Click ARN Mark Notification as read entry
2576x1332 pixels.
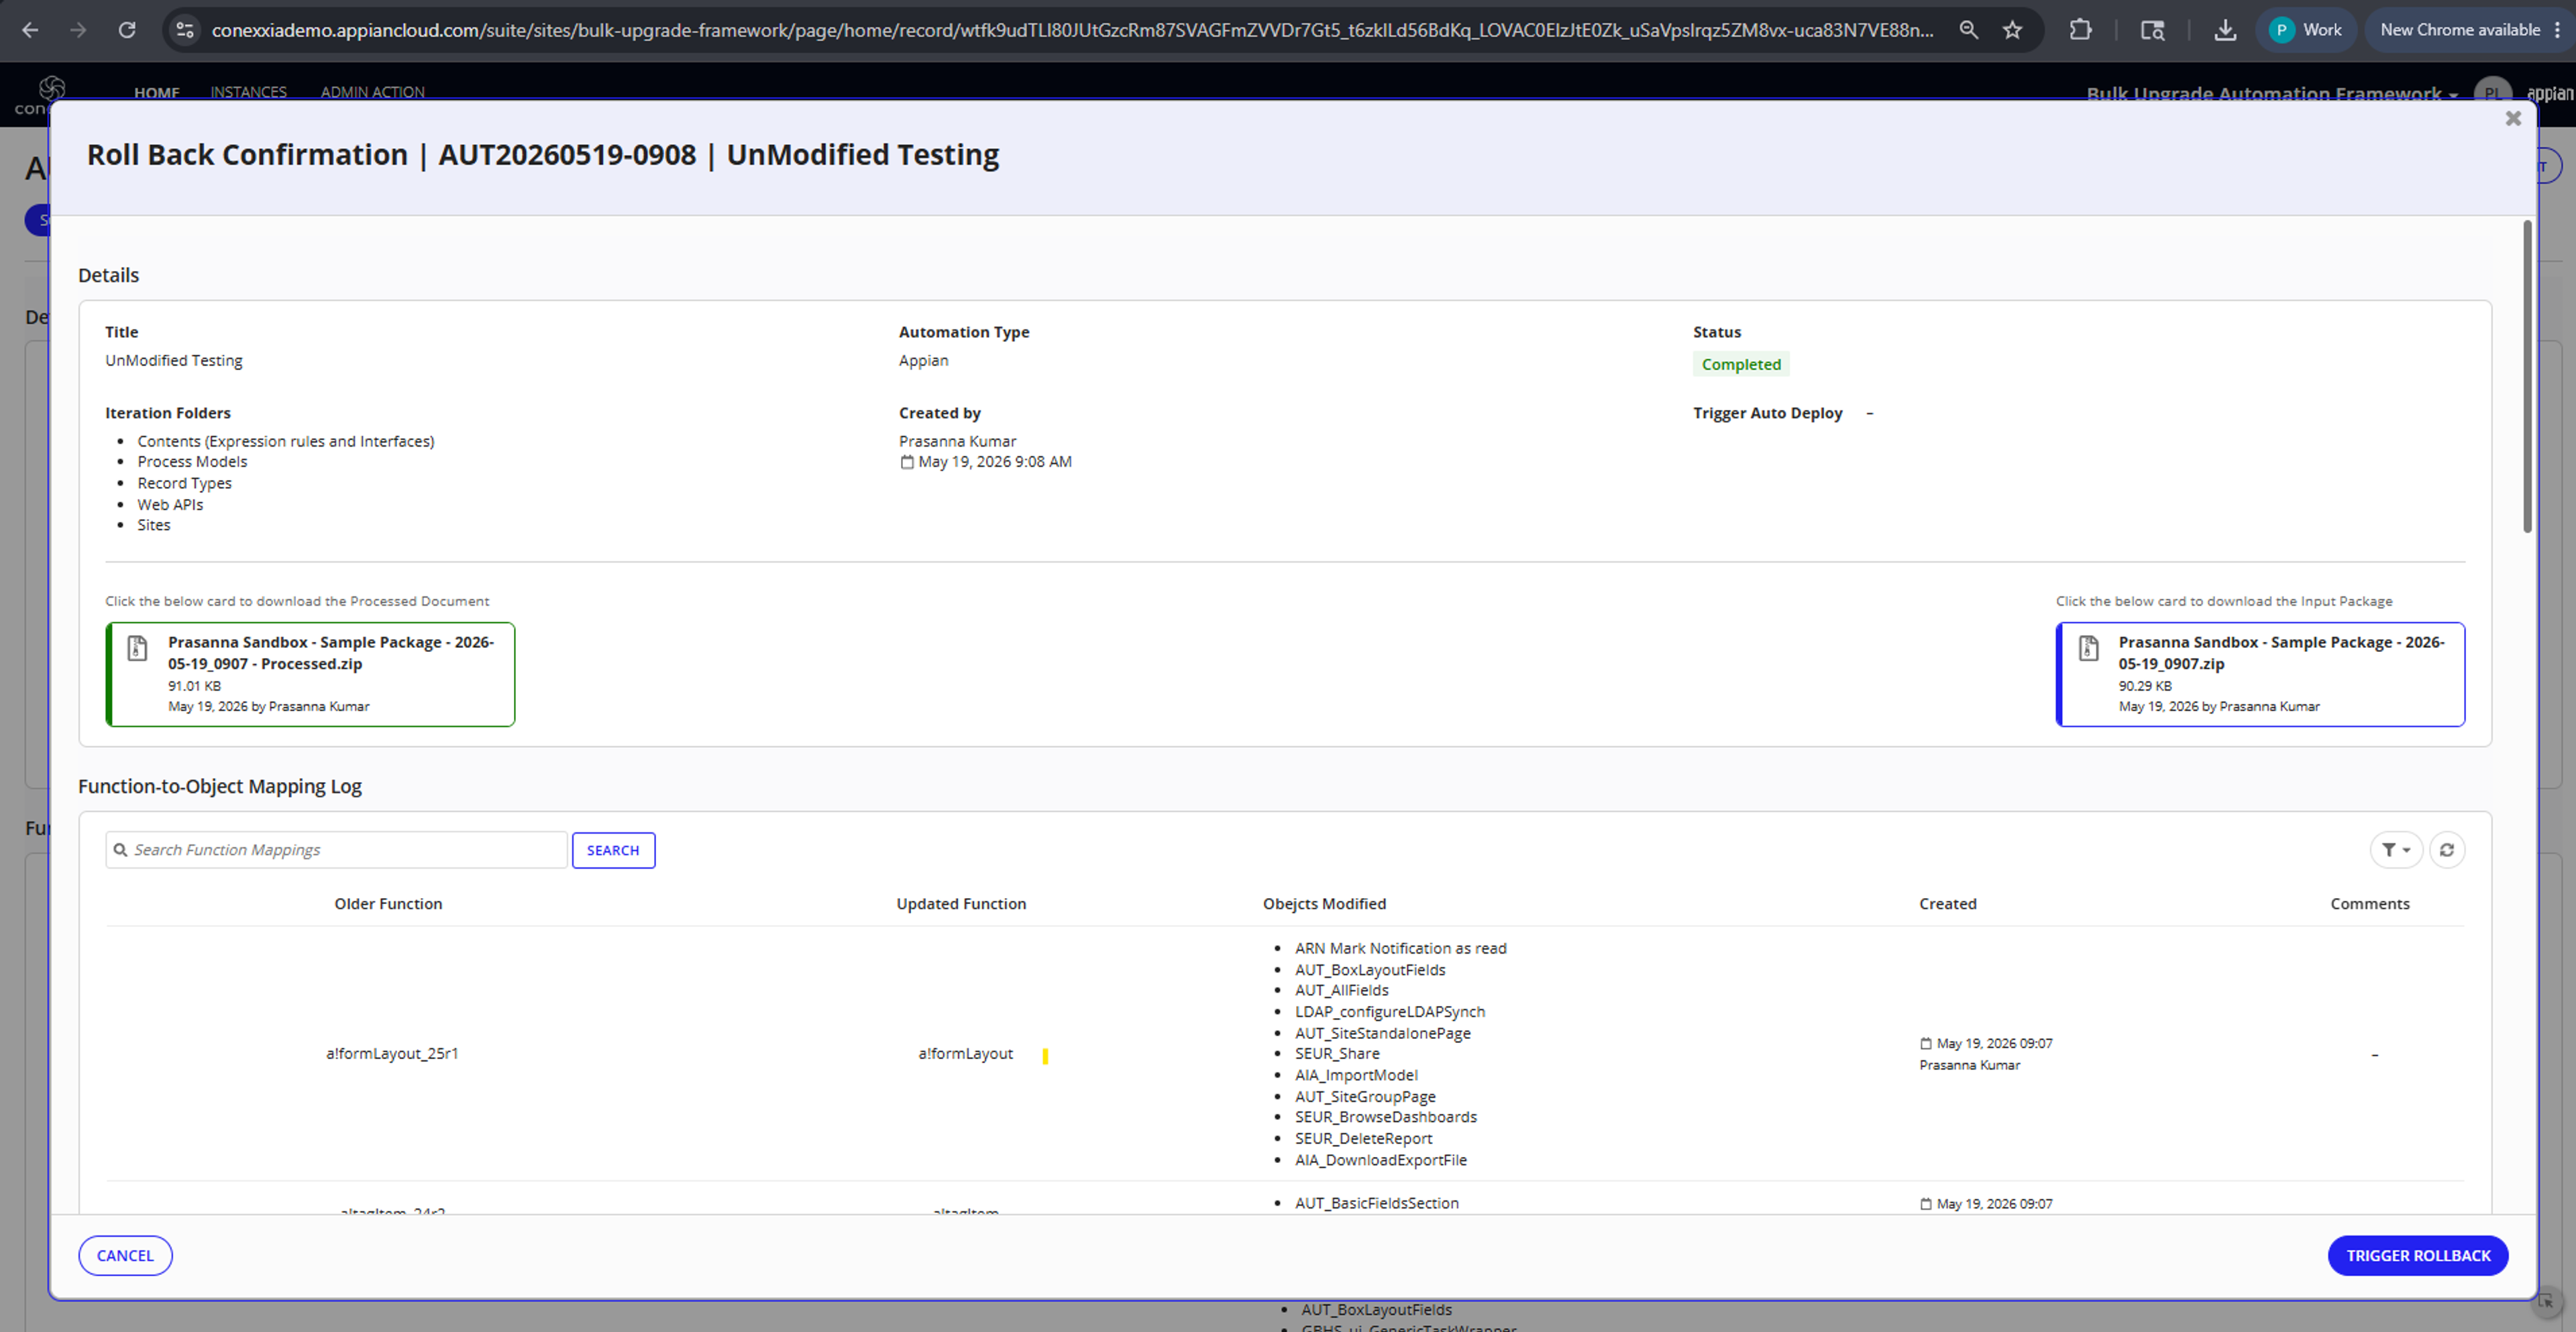(x=1400, y=948)
